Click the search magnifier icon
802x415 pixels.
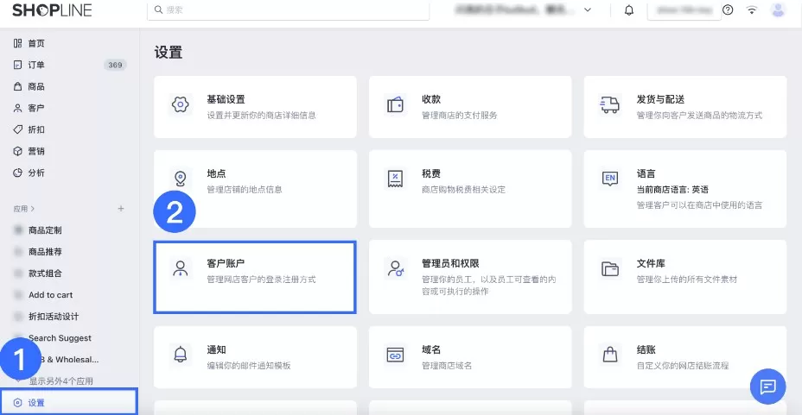[x=158, y=9]
